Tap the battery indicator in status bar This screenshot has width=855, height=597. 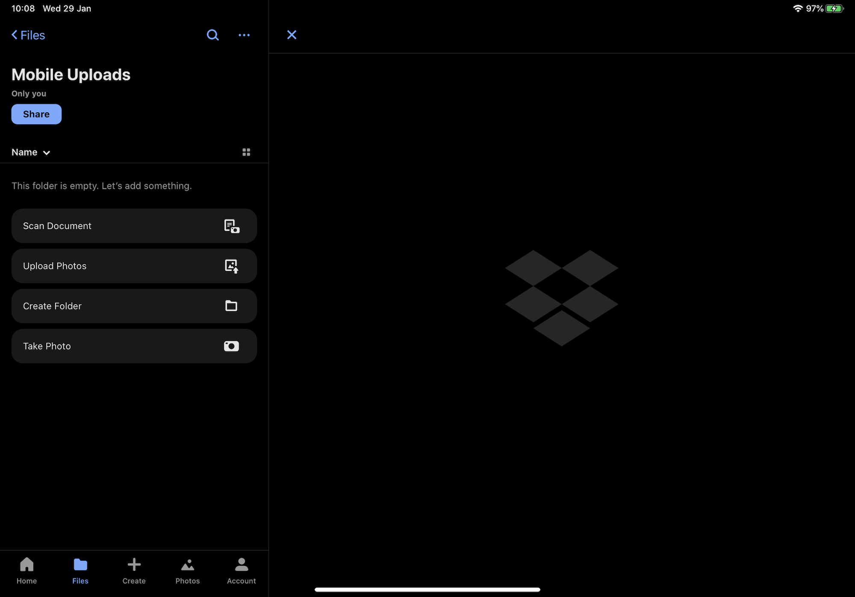click(834, 8)
